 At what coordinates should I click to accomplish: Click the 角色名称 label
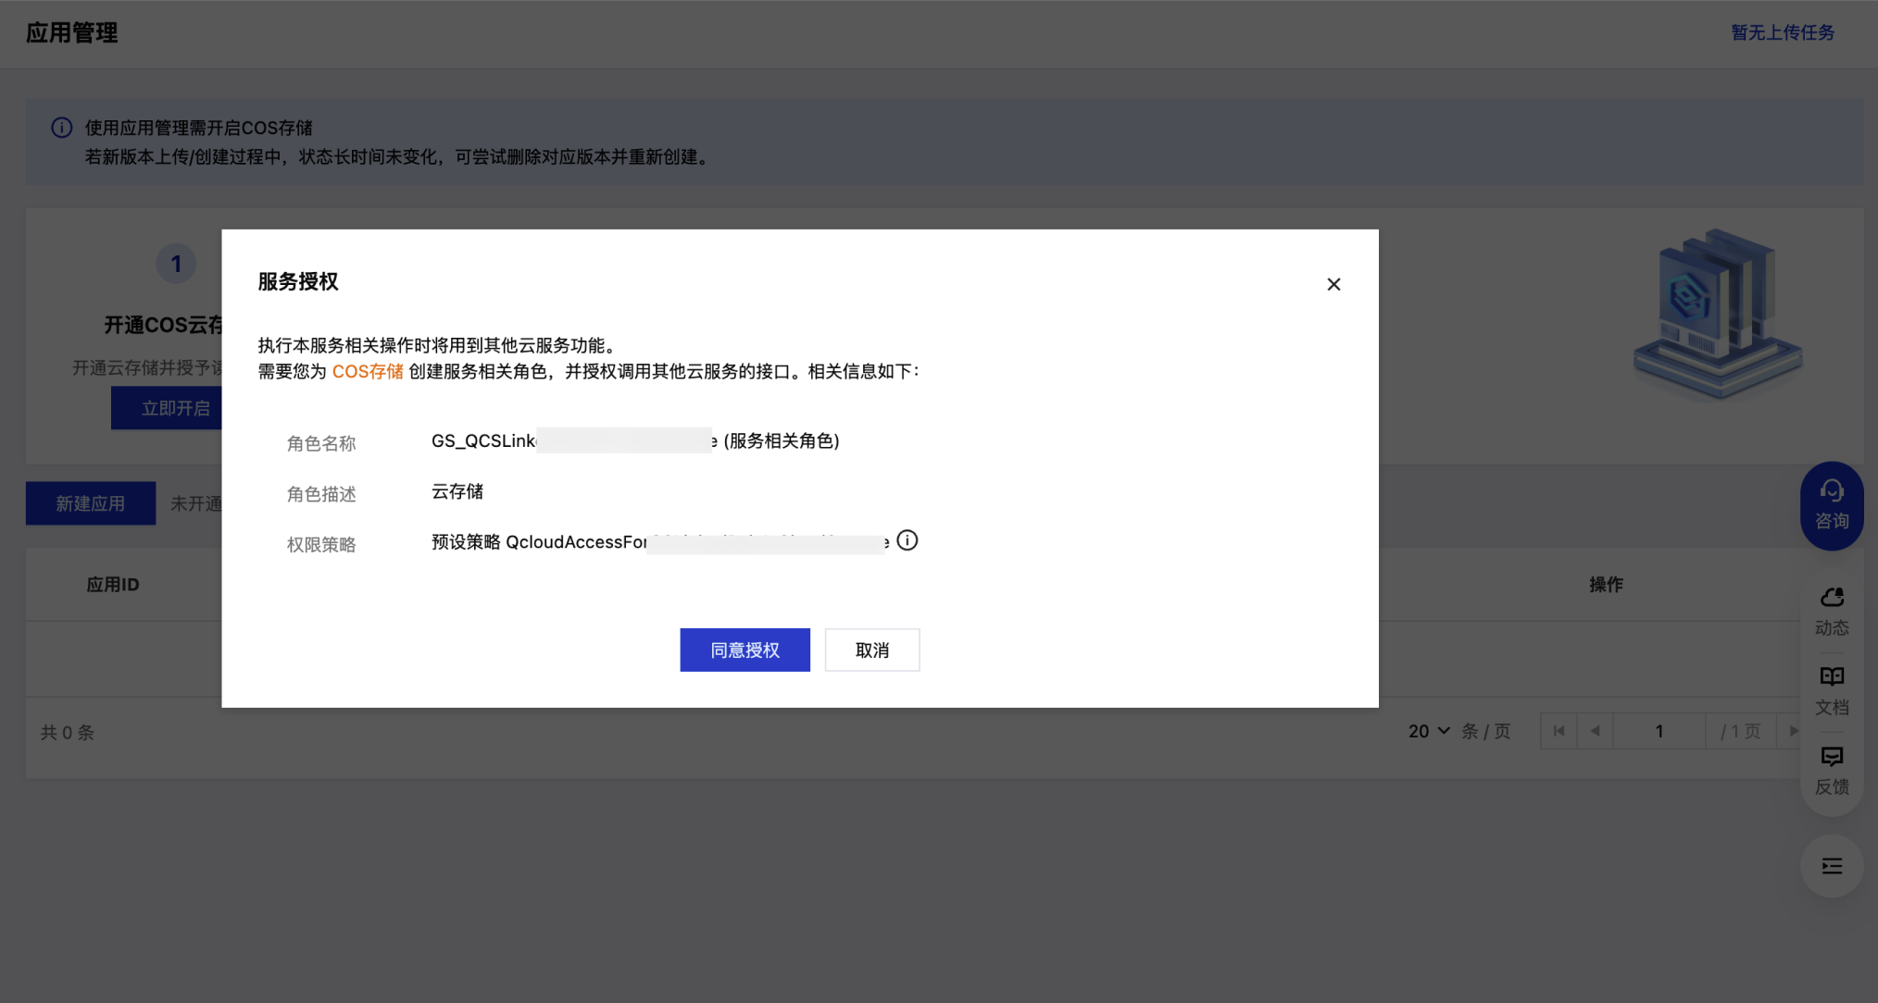321,443
